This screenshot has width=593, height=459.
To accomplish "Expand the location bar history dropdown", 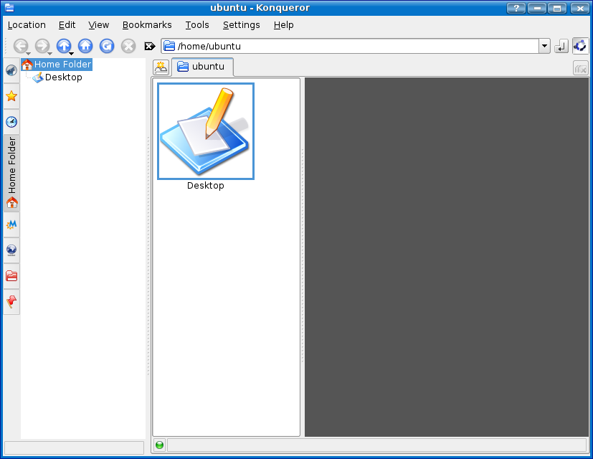I will [544, 47].
